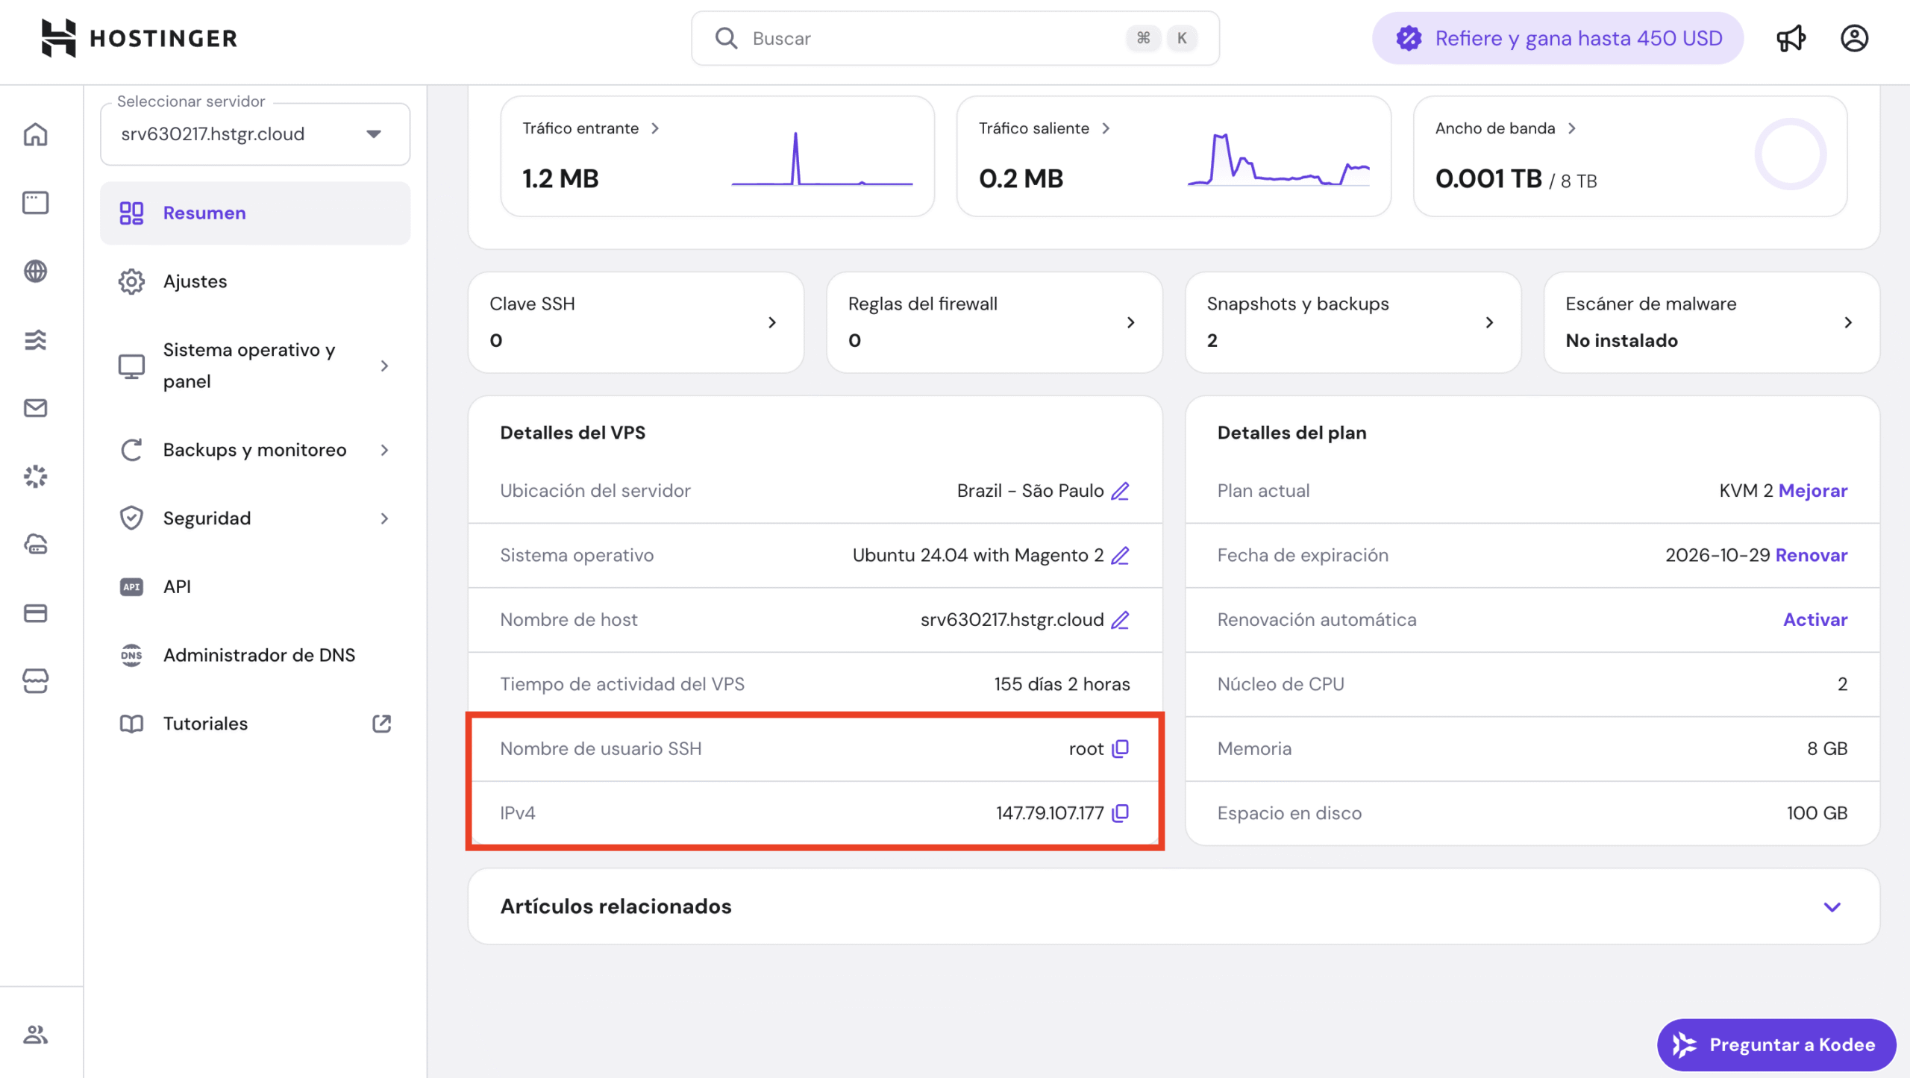Select the Websites icon in the sidebar

pos(35,202)
